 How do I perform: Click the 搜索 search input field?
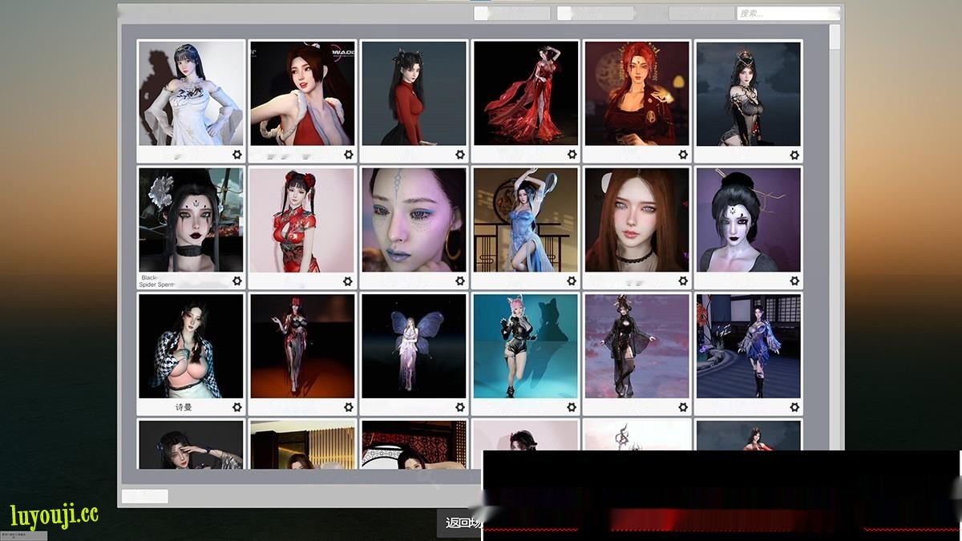click(x=787, y=14)
